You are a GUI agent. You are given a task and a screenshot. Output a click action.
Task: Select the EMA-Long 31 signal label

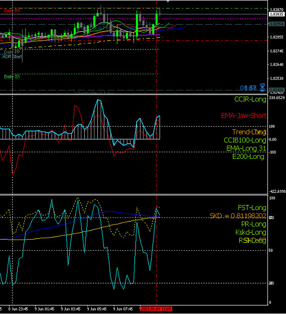[x=246, y=148]
